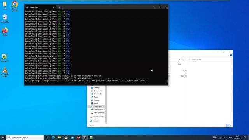249x140 pixels.
Task: Open Firefox from the taskbar
Action: 79,137
